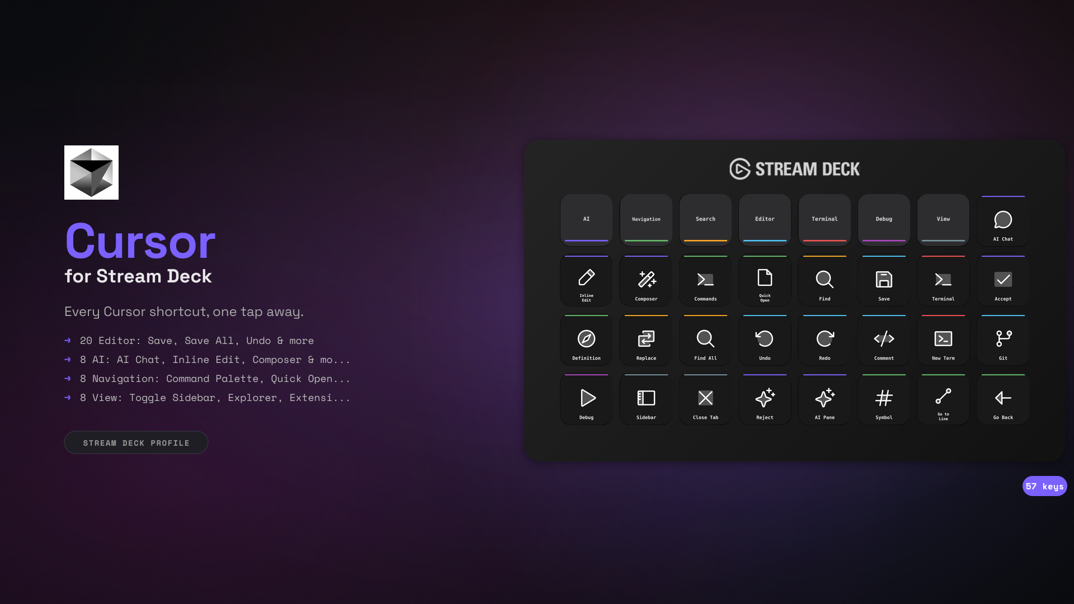
Task: Open the Debug folder key
Action: click(884, 219)
